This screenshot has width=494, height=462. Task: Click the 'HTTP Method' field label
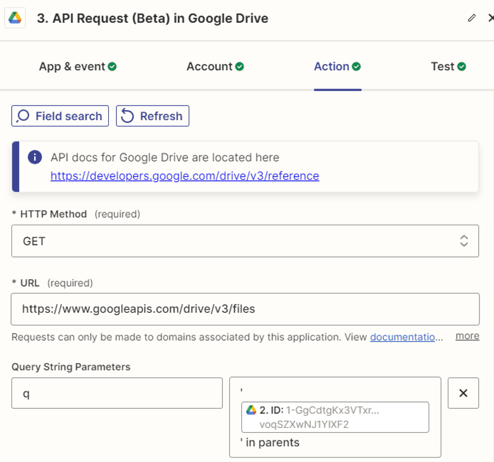[x=53, y=214]
